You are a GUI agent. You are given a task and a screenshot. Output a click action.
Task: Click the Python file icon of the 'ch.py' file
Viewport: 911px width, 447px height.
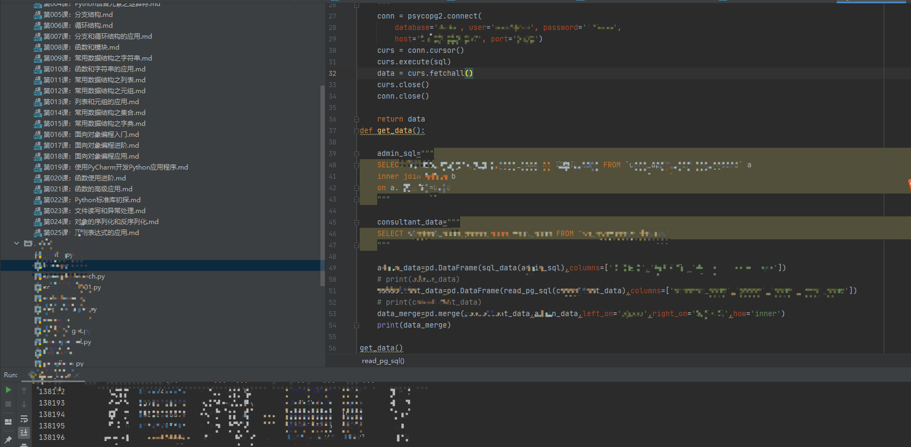point(38,276)
